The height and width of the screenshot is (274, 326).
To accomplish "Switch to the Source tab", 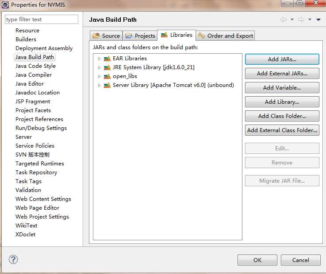I will (106, 35).
